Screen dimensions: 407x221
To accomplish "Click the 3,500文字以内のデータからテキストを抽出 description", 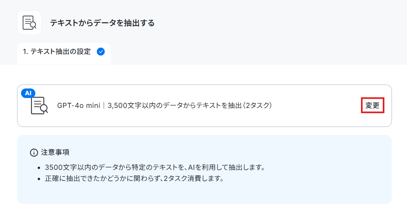I will pyautogui.click(x=175, y=106).
